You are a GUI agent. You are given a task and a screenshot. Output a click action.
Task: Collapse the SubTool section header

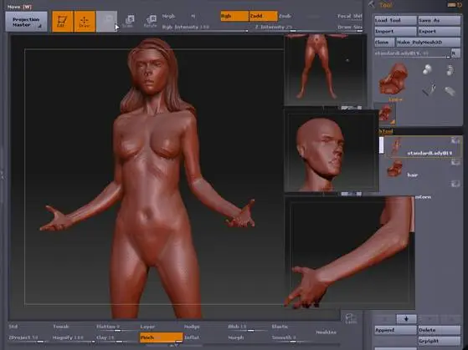pyautogui.click(x=386, y=131)
